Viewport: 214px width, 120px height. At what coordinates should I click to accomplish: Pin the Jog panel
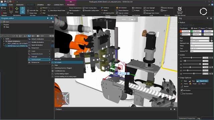click(x=207, y=18)
